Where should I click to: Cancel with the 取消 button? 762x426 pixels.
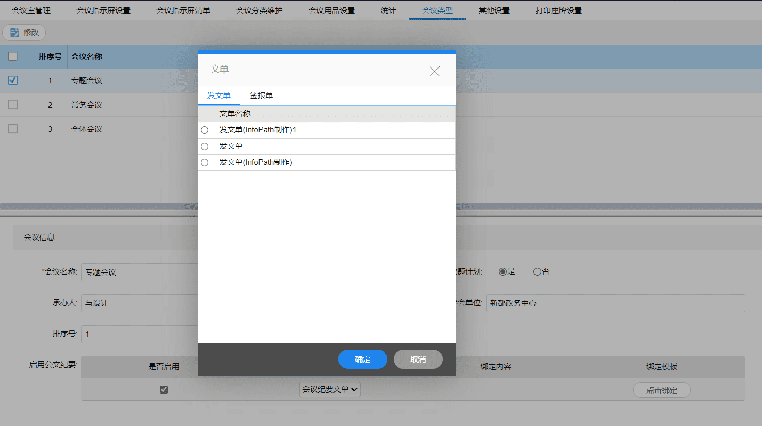click(x=418, y=359)
